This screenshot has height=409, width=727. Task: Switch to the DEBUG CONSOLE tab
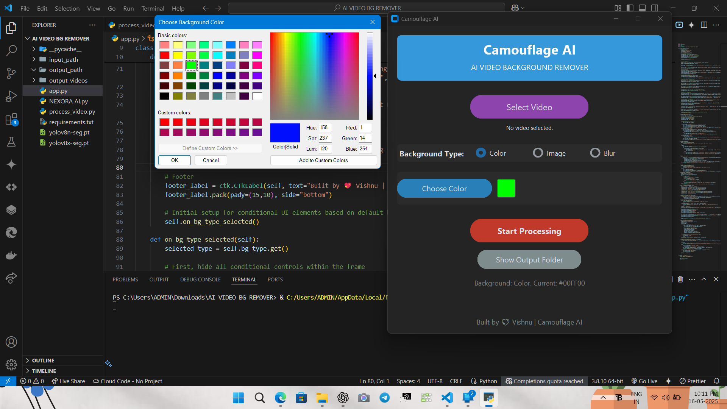pyautogui.click(x=200, y=279)
